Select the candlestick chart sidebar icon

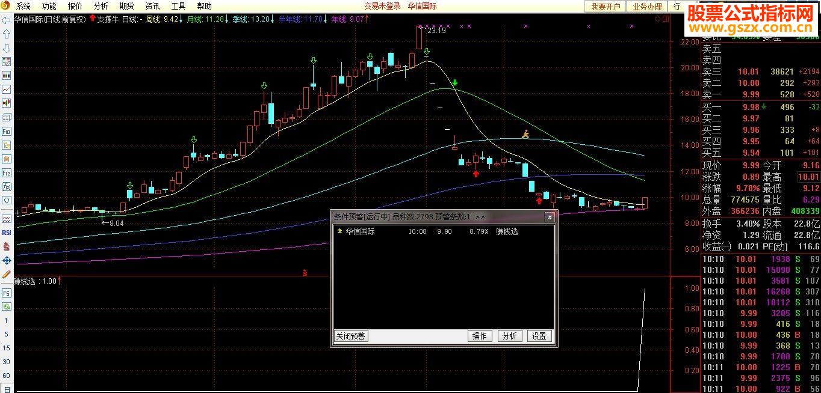pyautogui.click(x=7, y=103)
